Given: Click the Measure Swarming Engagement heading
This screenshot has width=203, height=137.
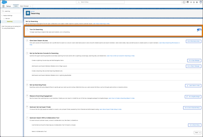Looking at the screenshot, I should (x=41, y=96).
